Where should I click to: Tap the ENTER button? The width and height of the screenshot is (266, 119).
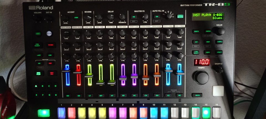208,31
